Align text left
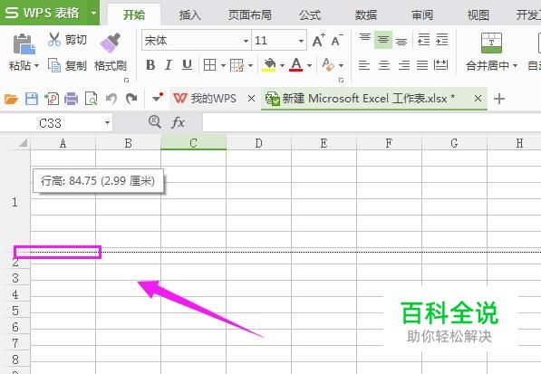The width and height of the screenshot is (541, 374). pos(364,65)
